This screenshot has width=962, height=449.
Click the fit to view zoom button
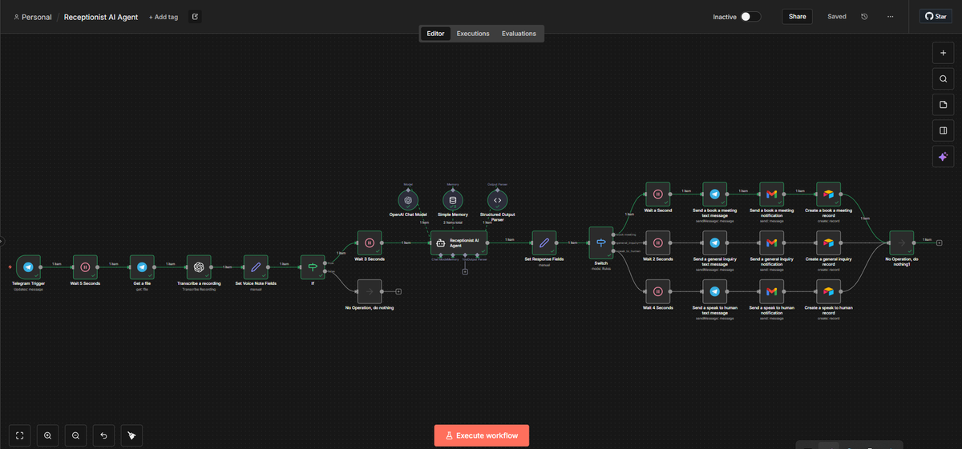tap(20, 435)
